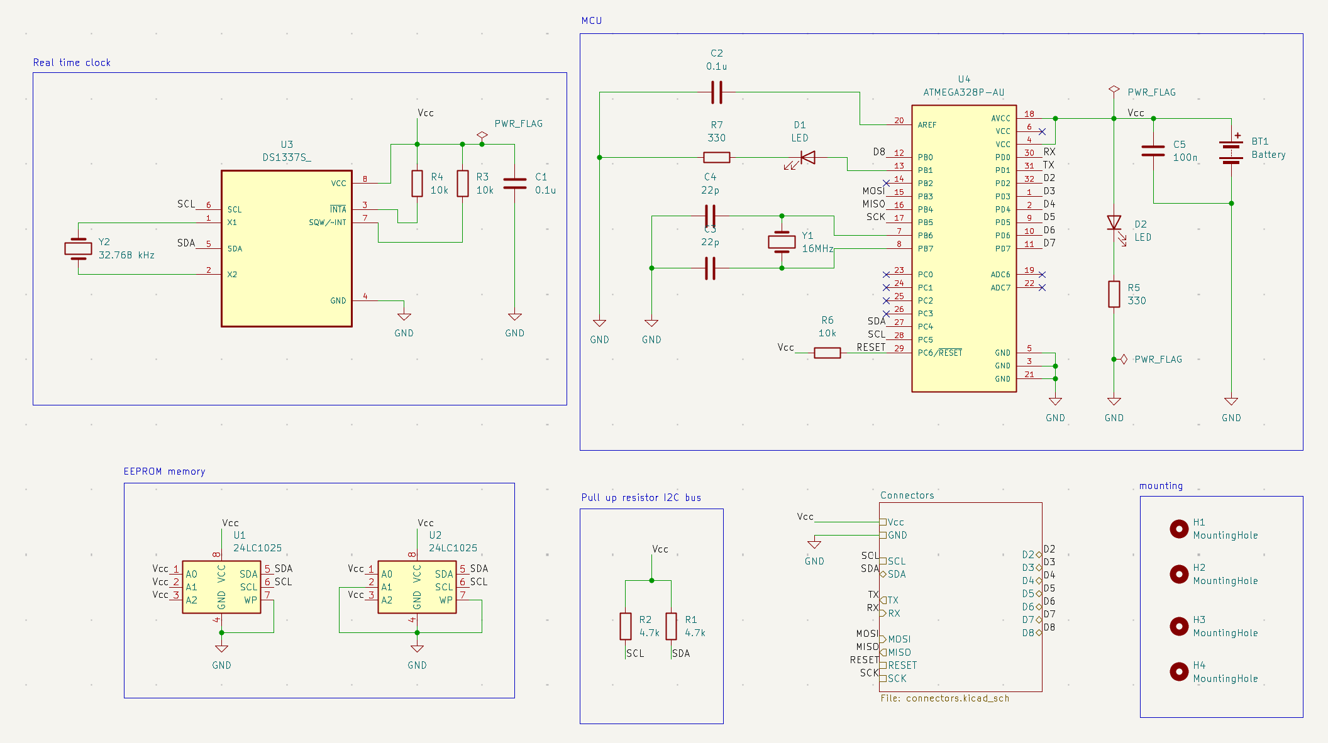Click the C2 0.1u capacitor symbol
Image resolution: width=1328 pixels, height=743 pixels.
click(717, 92)
